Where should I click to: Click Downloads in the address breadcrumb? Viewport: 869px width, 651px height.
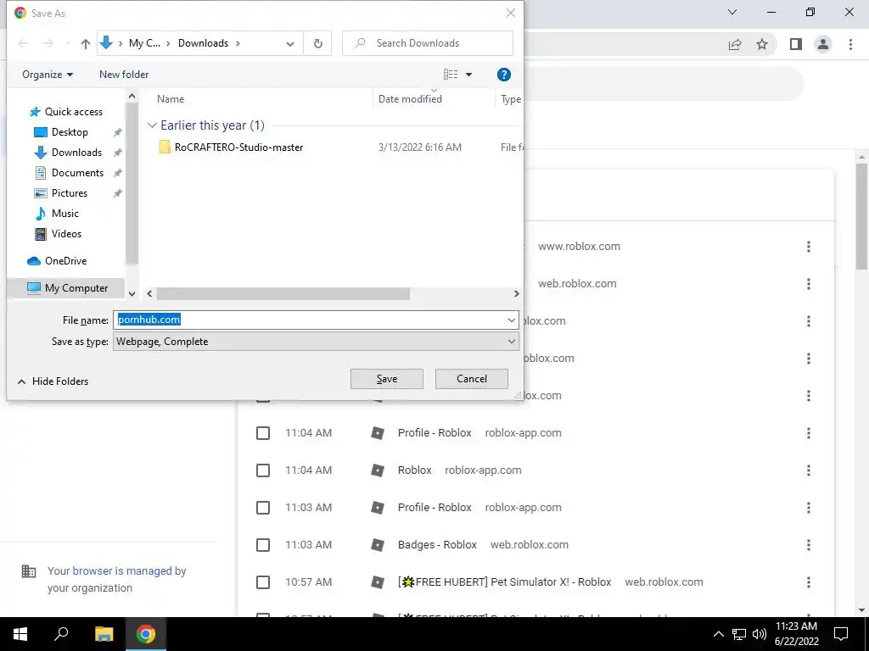coord(203,43)
